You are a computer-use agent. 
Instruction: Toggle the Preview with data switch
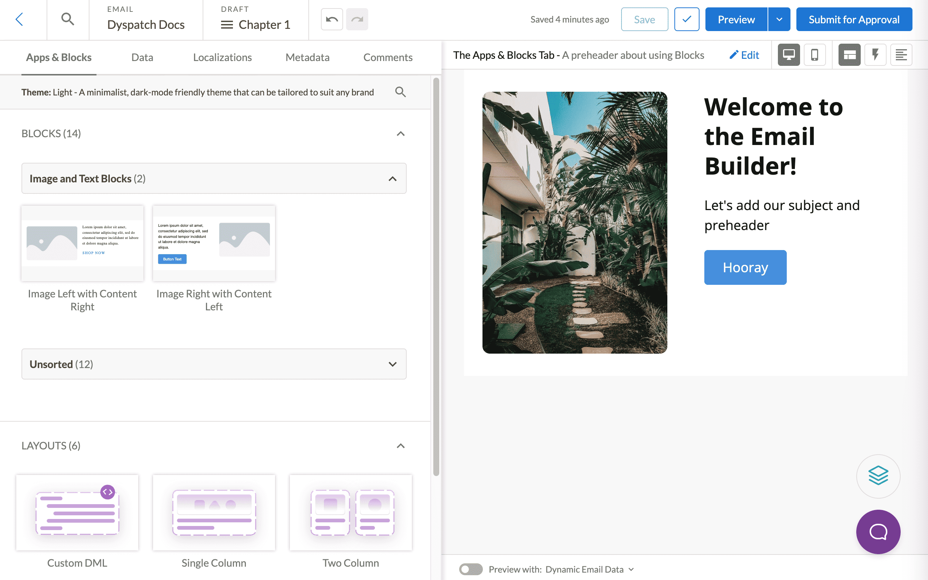(x=471, y=569)
